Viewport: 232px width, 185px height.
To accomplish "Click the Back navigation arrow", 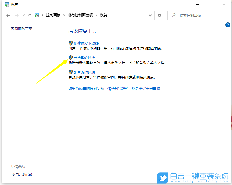I will pos(8,15).
